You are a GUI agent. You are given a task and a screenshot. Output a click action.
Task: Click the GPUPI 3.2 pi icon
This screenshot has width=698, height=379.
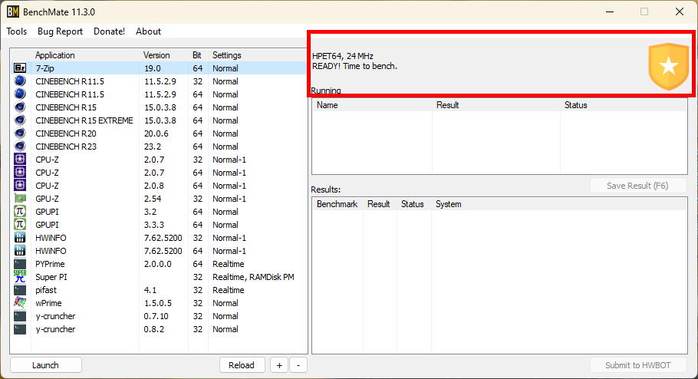(x=20, y=212)
